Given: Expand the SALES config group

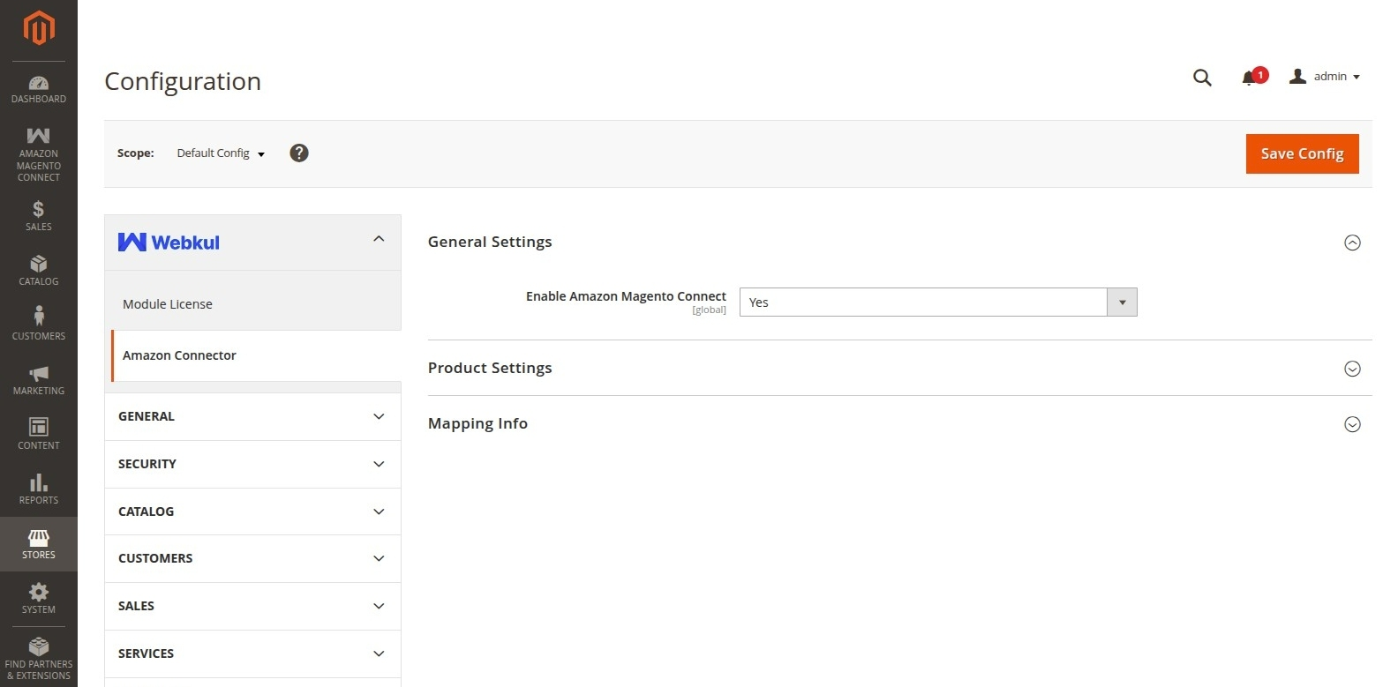Looking at the screenshot, I should coord(252,606).
